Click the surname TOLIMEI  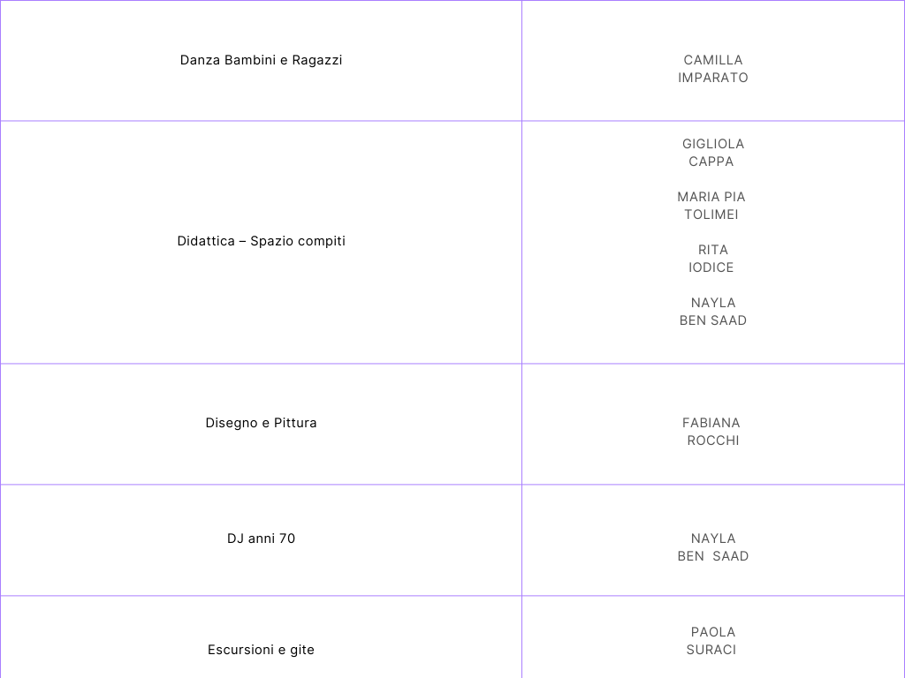click(711, 215)
